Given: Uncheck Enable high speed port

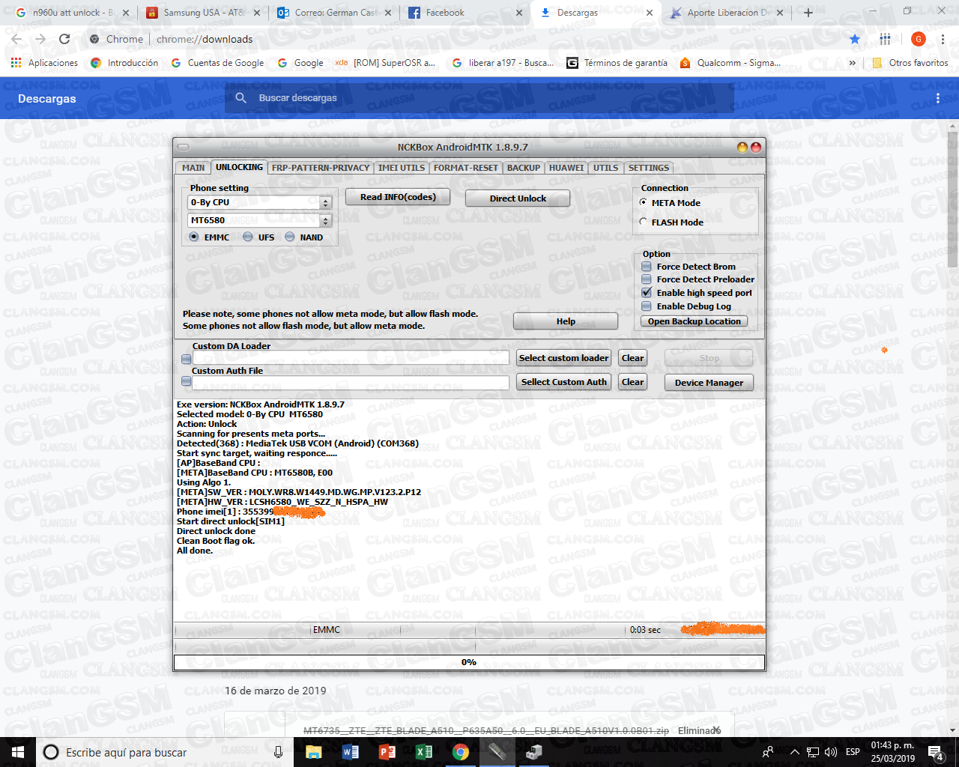Looking at the screenshot, I should (647, 292).
